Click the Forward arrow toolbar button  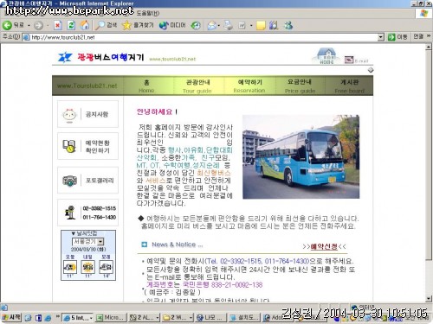pos(38,26)
